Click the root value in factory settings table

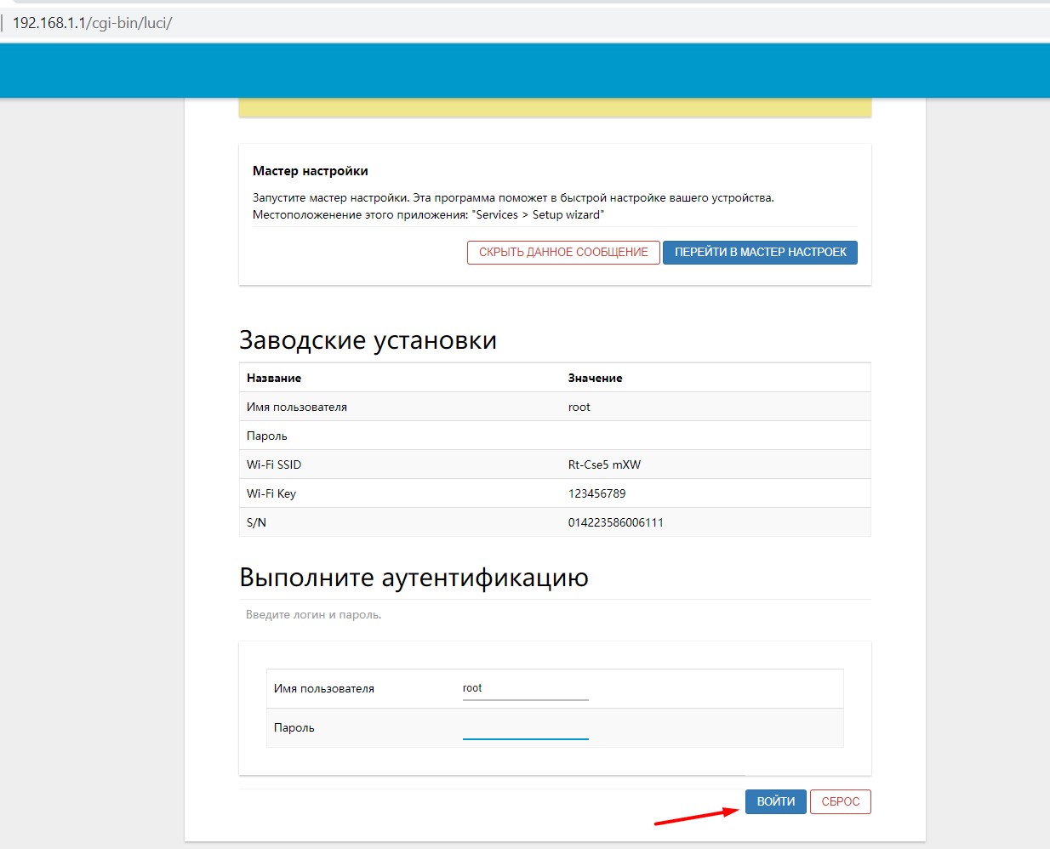pyautogui.click(x=579, y=407)
